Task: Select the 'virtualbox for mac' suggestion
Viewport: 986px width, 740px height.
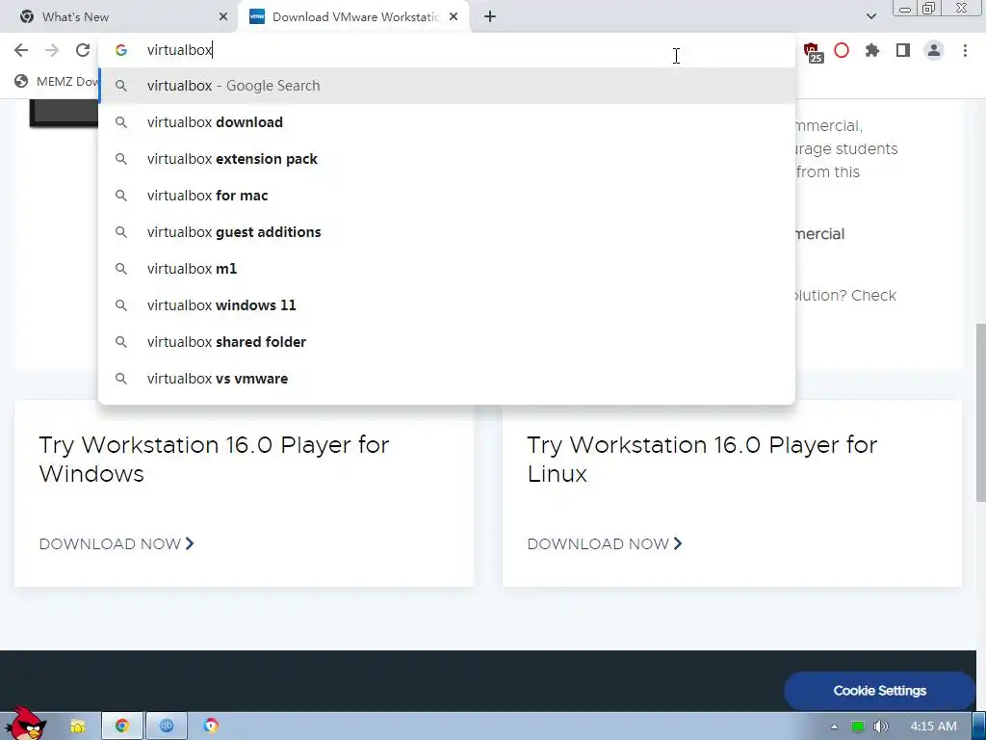Action: pos(447,196)
